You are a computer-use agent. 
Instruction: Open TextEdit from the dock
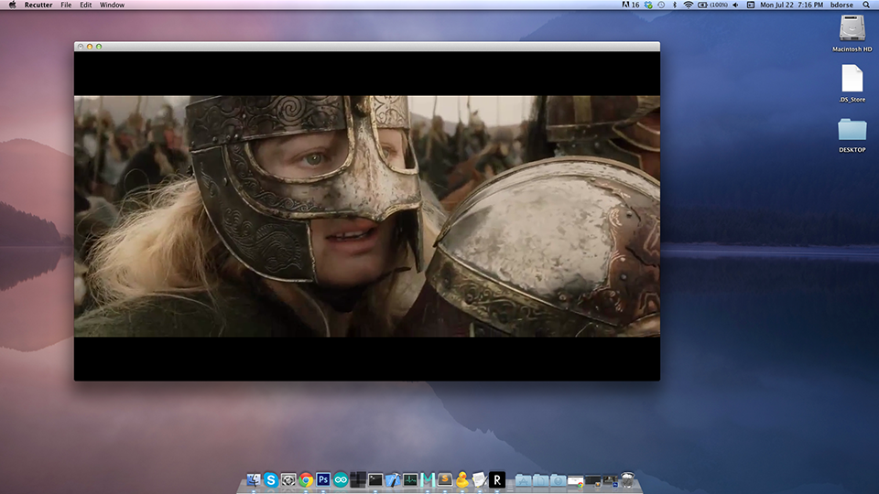[479, 480]
